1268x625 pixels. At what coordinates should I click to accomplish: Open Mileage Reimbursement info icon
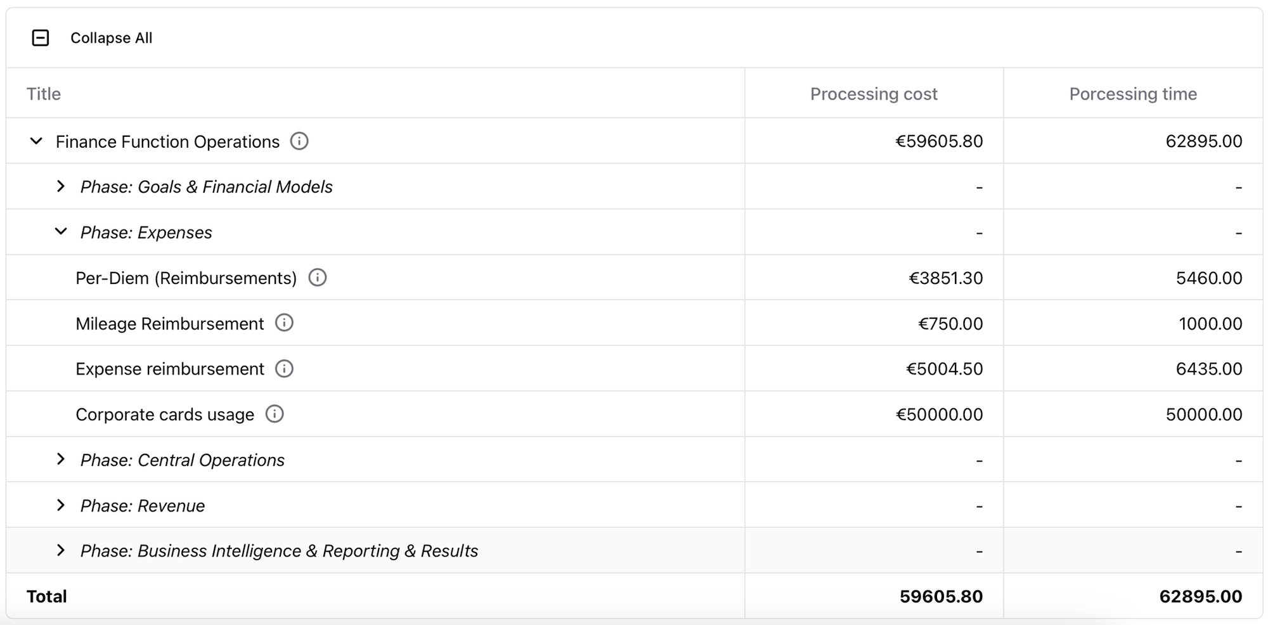pos(284,323)
